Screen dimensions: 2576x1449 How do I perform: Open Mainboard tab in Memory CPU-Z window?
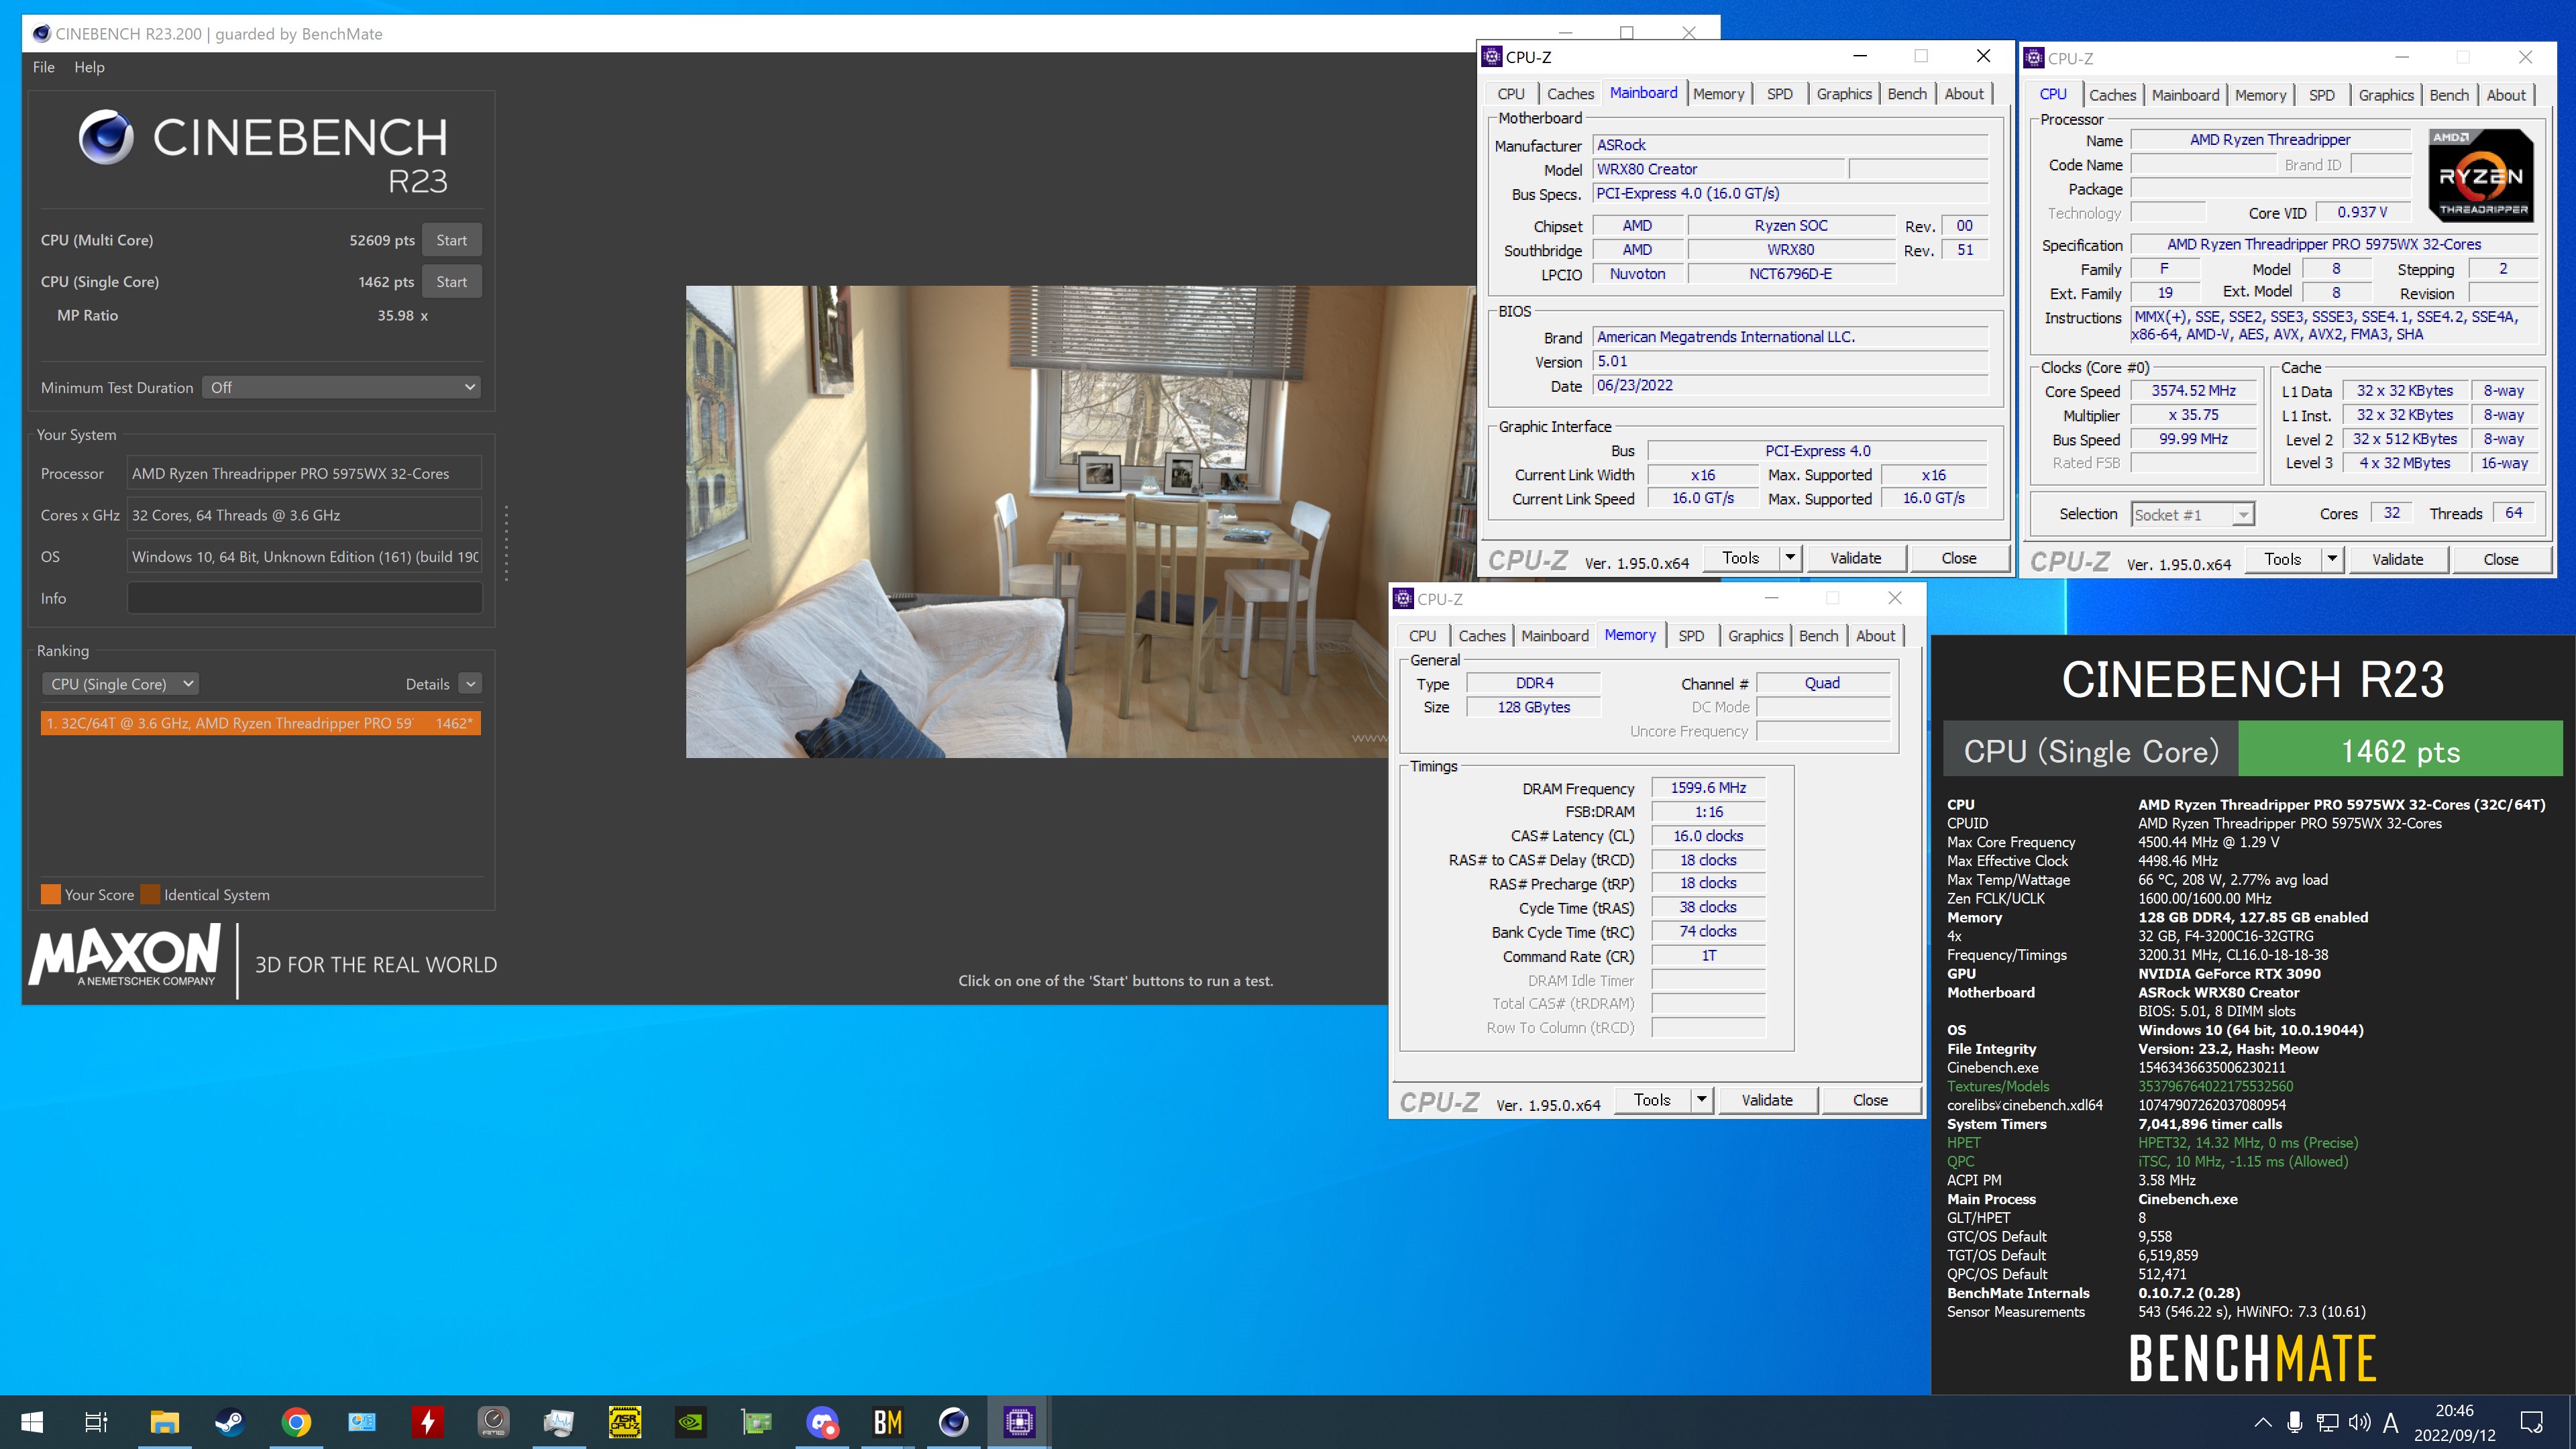[x=1554, y=636]
